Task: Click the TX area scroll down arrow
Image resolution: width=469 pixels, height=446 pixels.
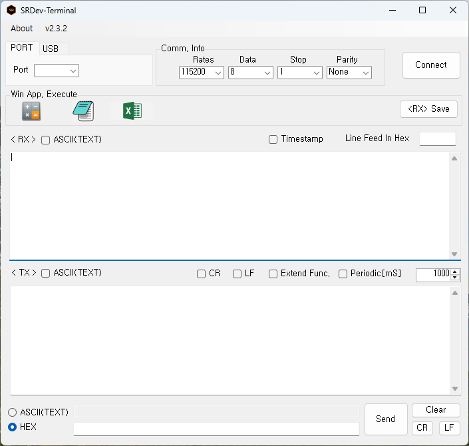Action: (455, 389)
